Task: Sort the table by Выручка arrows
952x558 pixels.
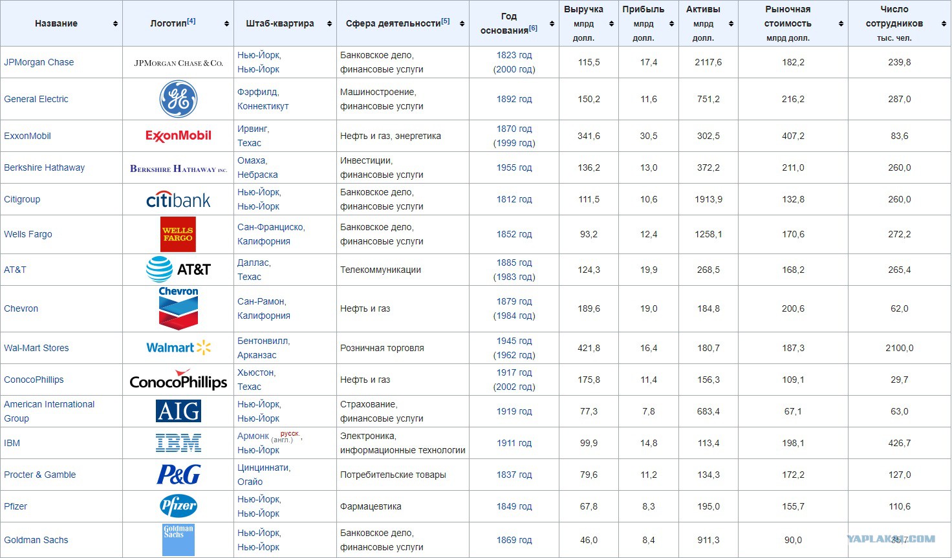Action: coord(611,24)
